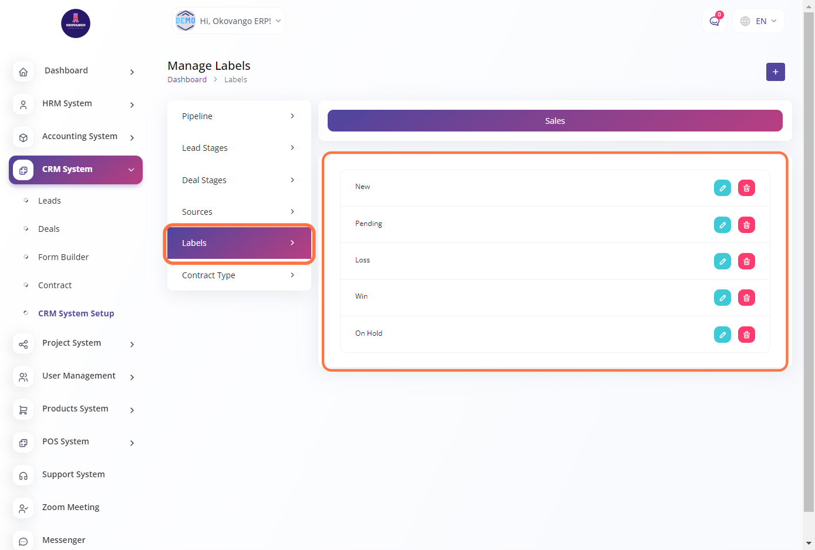The width and height of the screenshot is (815, 550).
Task: Click the edit pencil icon for New label
Action: click(x=722, y=188)
